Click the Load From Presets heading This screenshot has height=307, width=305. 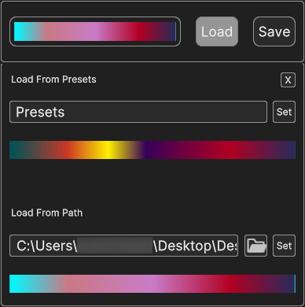tap(53, 80)
